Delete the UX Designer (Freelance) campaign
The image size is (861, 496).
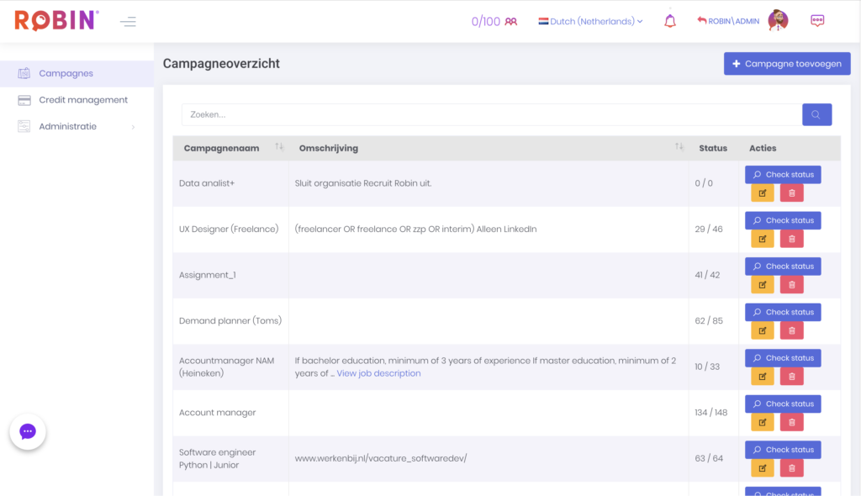pos(791,238)
